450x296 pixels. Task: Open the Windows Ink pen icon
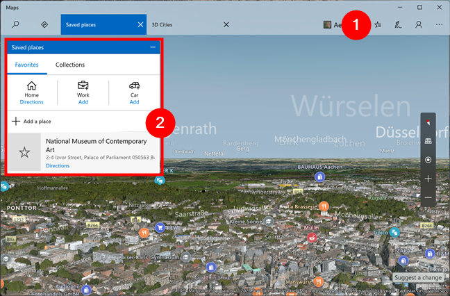pyautogui.click(x=398, y=25)
